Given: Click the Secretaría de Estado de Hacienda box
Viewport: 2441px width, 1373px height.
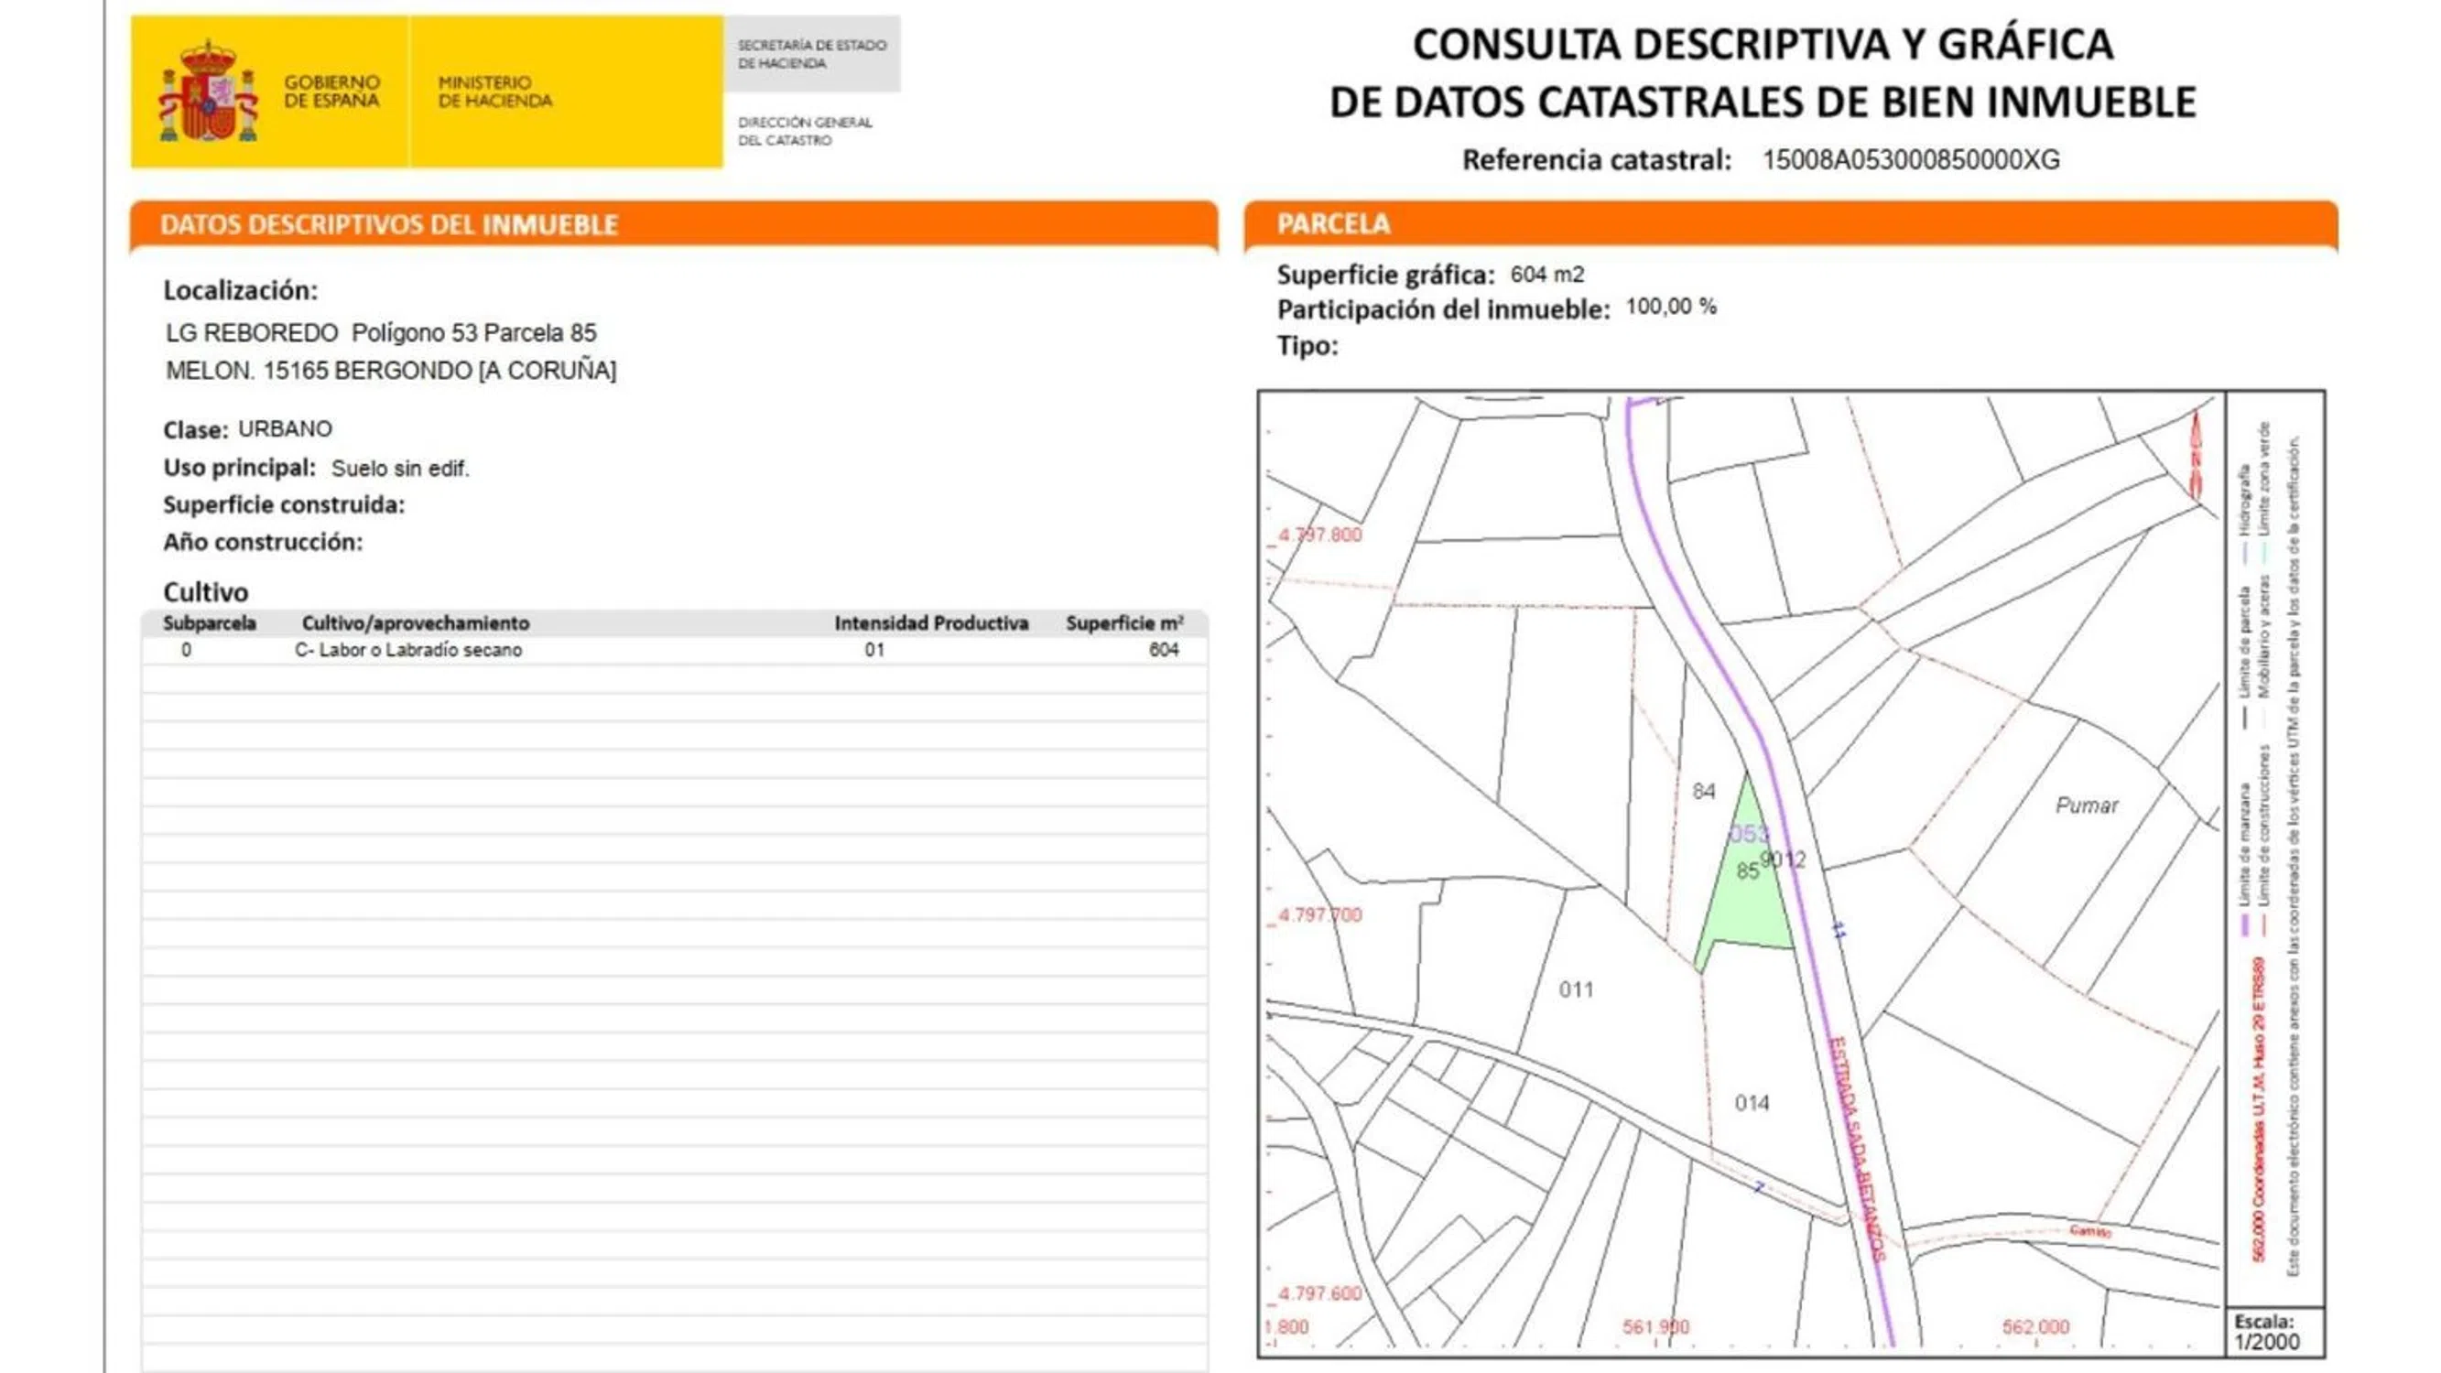Looking at the screenshot, I should 812,54.
